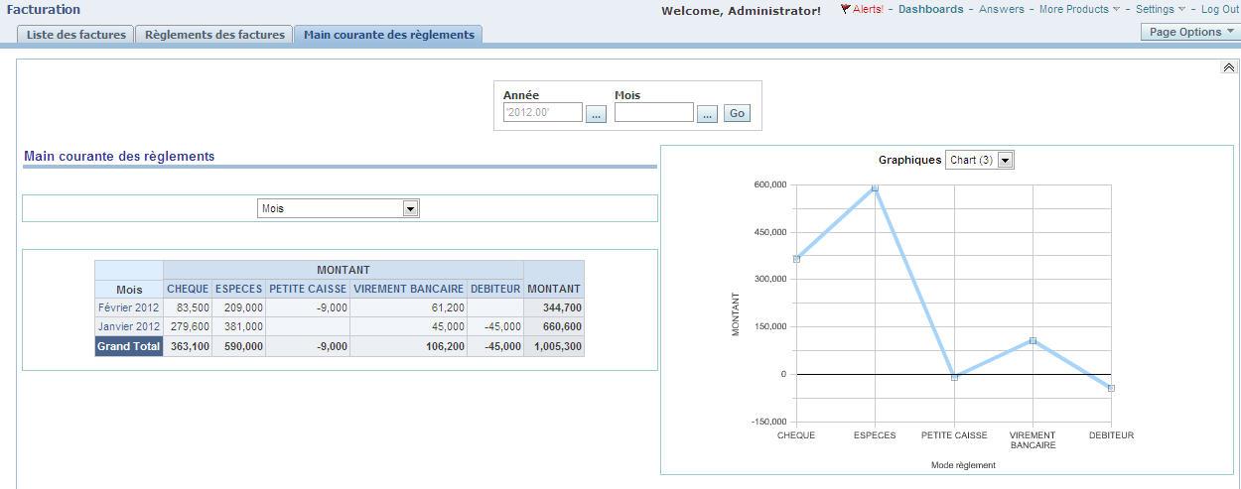Open the Page Options menu
This screenshot has height=489, width=1241.
click(x=1190, y=32)
